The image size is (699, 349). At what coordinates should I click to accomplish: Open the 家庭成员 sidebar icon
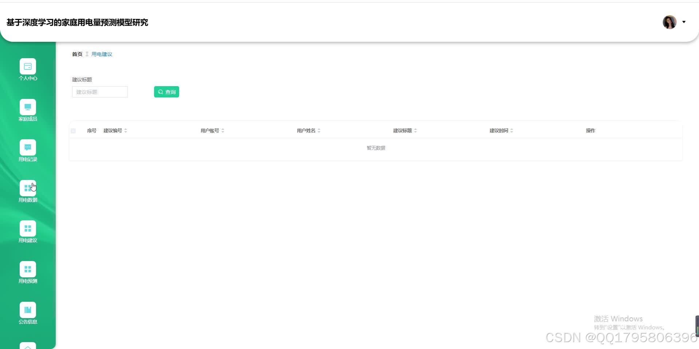click(x=28, y=107)
